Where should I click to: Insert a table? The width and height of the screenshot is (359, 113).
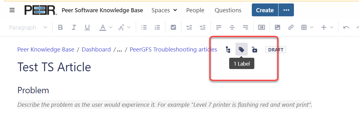pyautogui.click(x=304, y=28)
